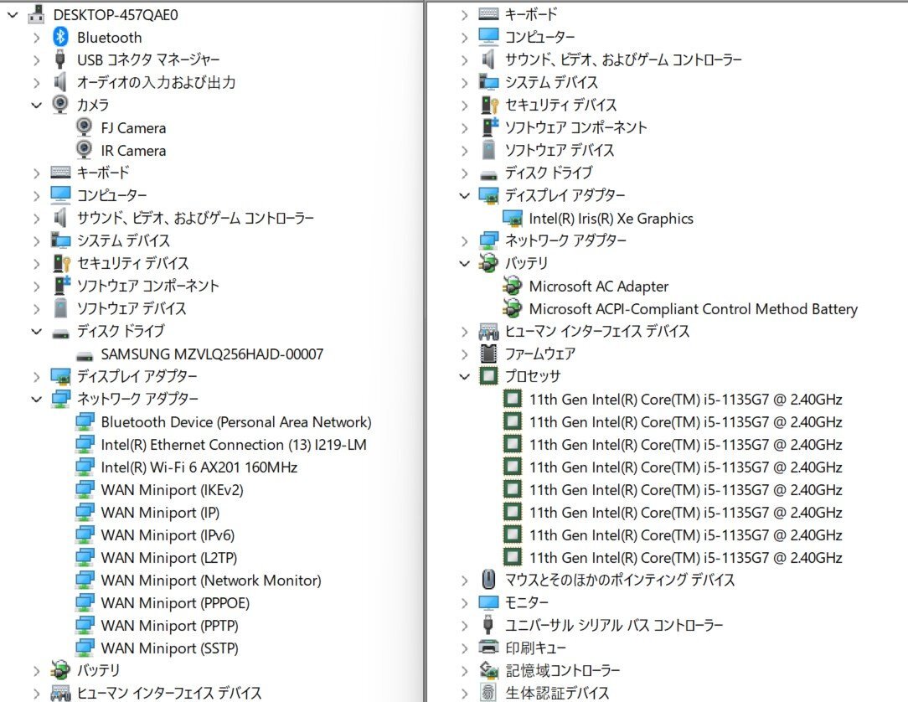This screenshot has height=702, width=908.
Task: Select WAN Miniport (L2TP) entry
Action: pos(169,557)
